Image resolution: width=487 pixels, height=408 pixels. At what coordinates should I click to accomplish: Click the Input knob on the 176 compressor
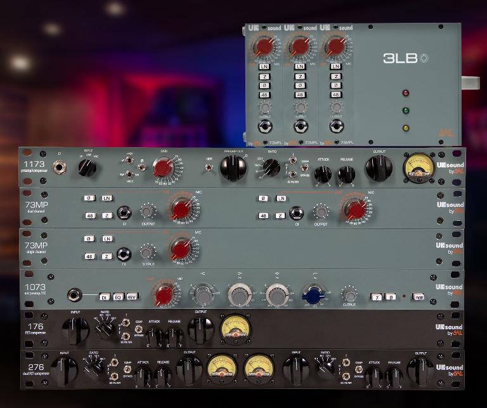click(x=75, y=331)
